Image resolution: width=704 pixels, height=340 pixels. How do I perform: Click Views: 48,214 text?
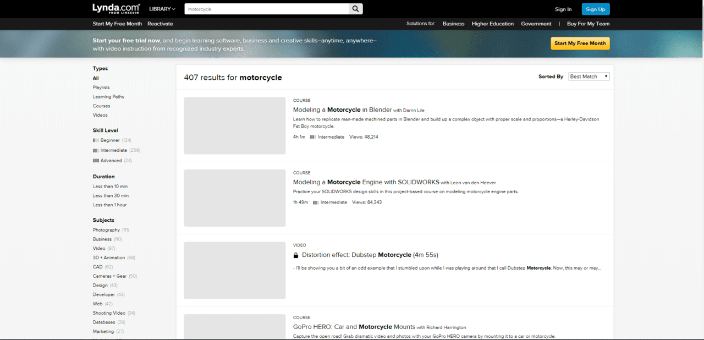coord(364,137)
